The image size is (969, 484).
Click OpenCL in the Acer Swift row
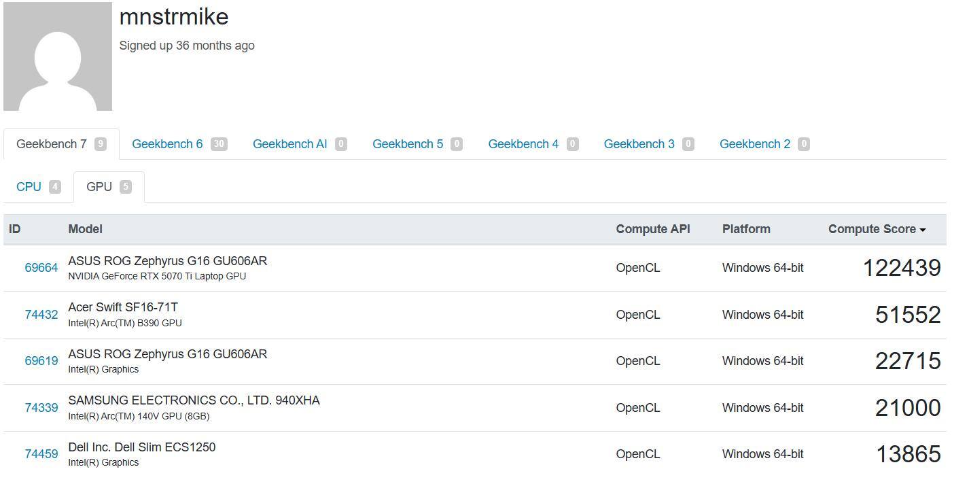click(x=638, y=315)
